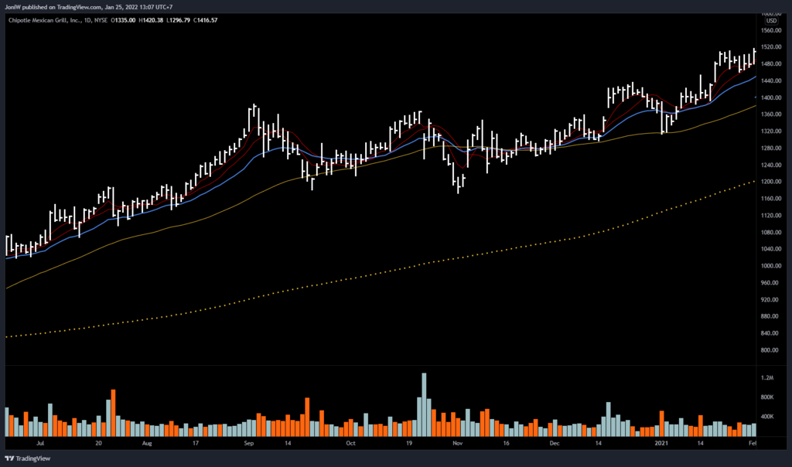Click the Sep label on the time axis

[249, 445]
